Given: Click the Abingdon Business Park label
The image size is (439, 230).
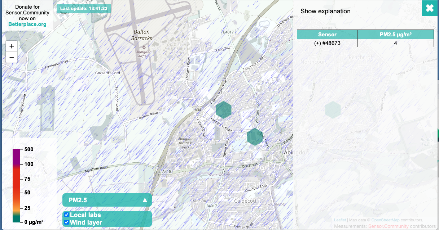Looking at the screenshot, I should 186,143.
